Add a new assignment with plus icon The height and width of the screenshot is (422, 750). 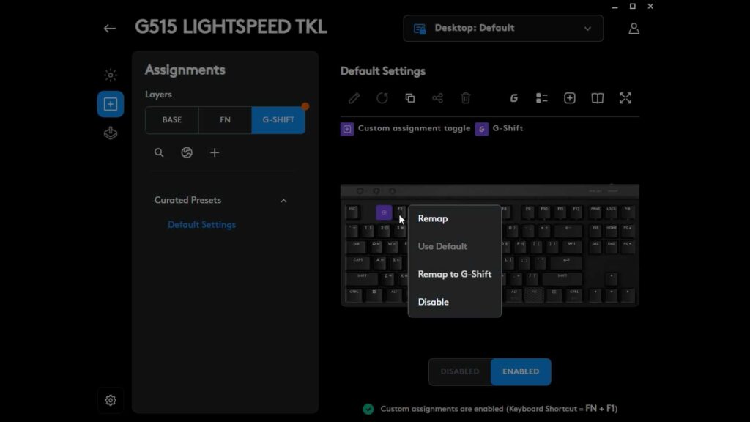click(x=215, y=152)
